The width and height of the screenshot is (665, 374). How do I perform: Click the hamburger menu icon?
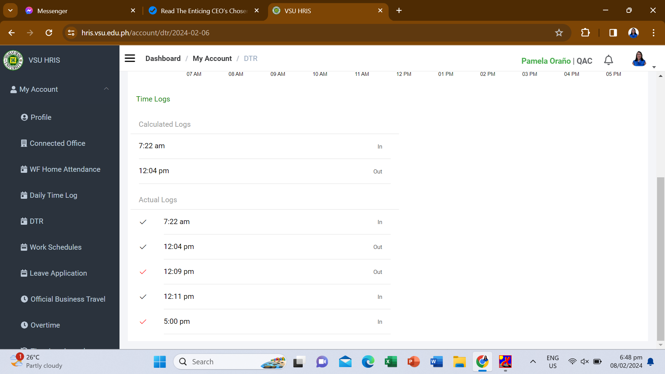(x=130, y=58)
